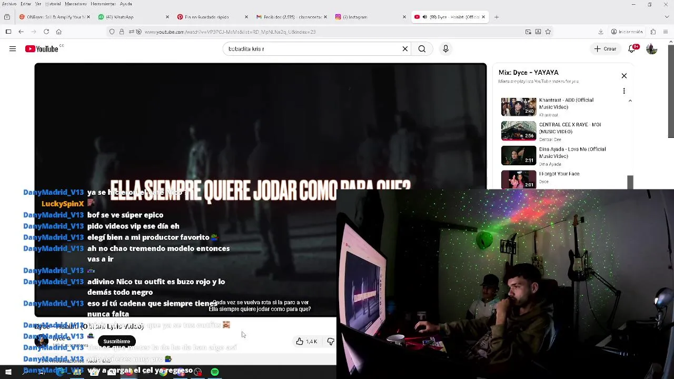Start voice search with the microphone
This screenshot has height=379, width=674.
click(x=445, y=49)
